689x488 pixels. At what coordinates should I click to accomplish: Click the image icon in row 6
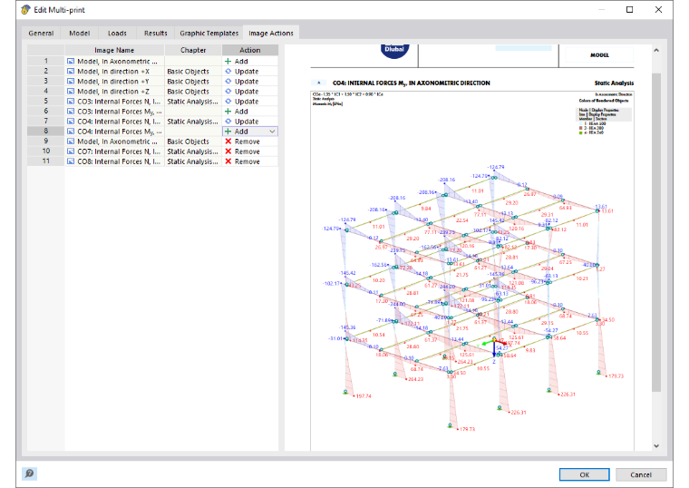71,112
